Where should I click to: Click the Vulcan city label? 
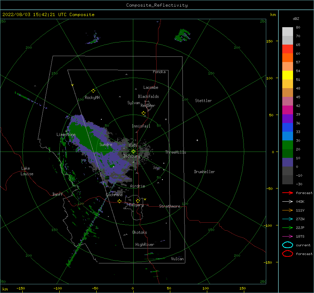click(x=178, y=259)
